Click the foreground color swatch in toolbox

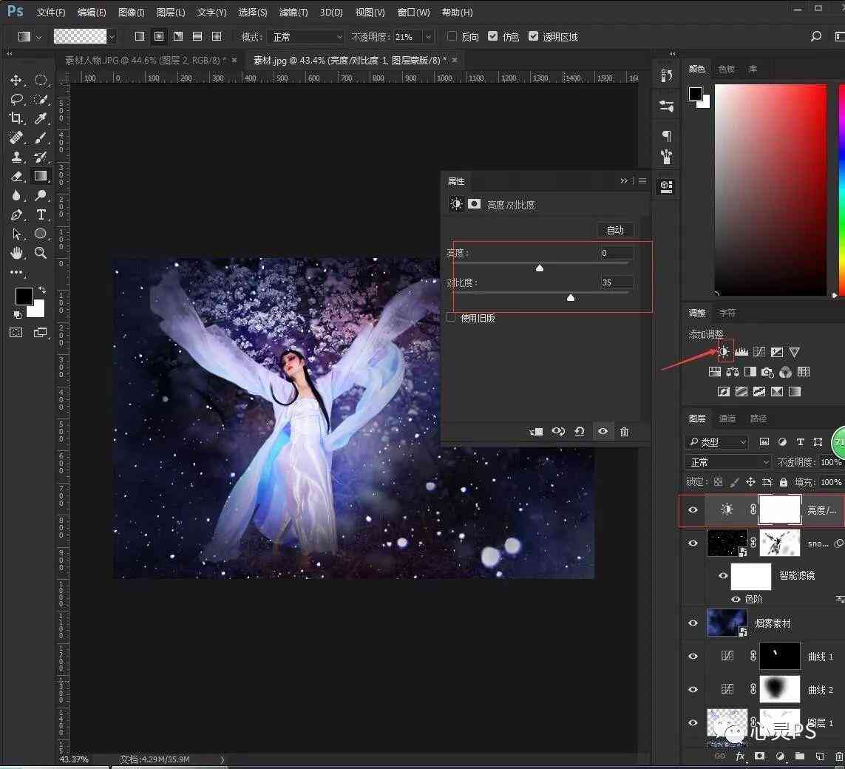(x=24, y=296)
